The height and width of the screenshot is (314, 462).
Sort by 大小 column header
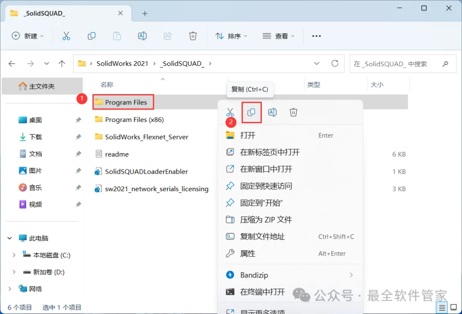pos(377,85)
